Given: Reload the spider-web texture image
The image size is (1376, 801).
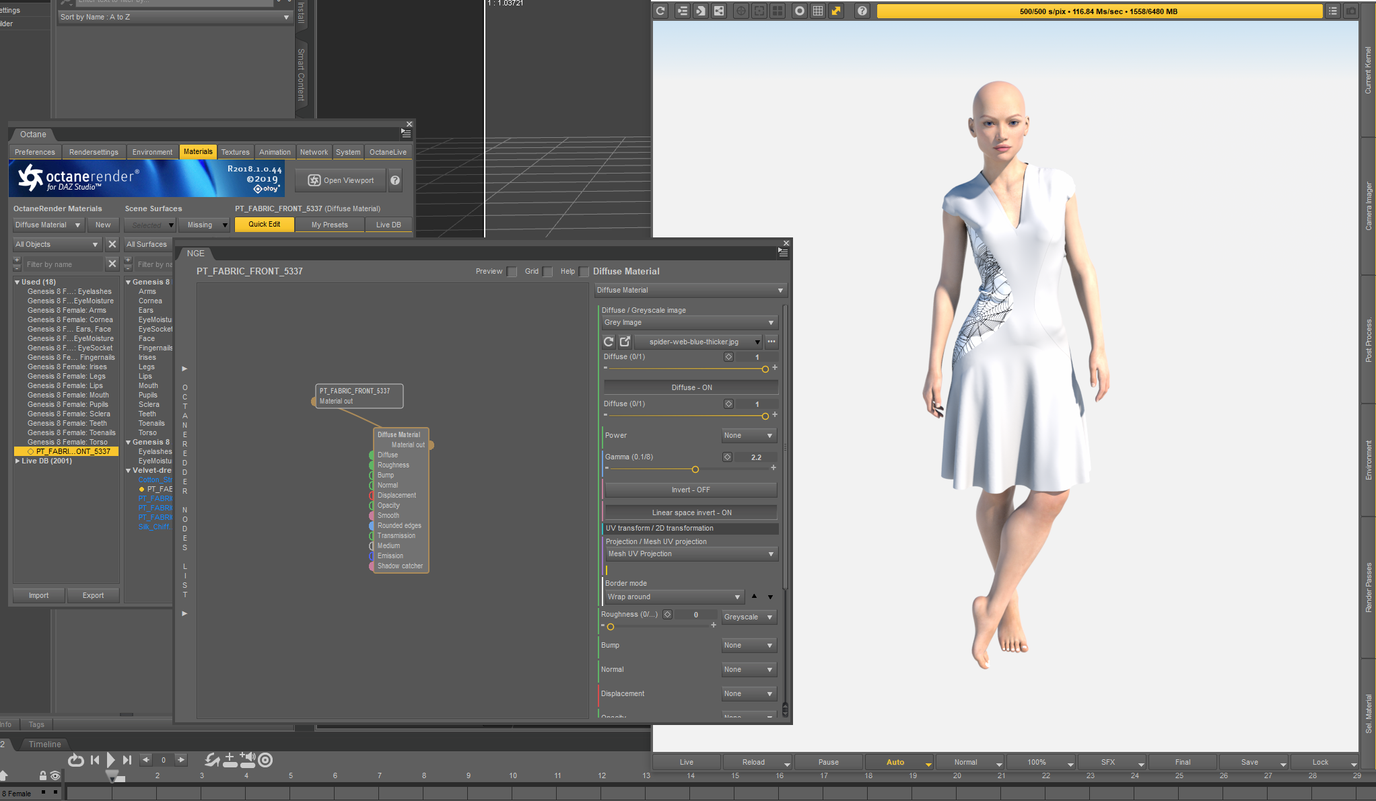Looking at the screenshot, I should 609,342.
